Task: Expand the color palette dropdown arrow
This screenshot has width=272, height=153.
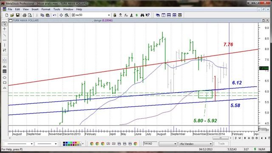Action: [83, 144]
